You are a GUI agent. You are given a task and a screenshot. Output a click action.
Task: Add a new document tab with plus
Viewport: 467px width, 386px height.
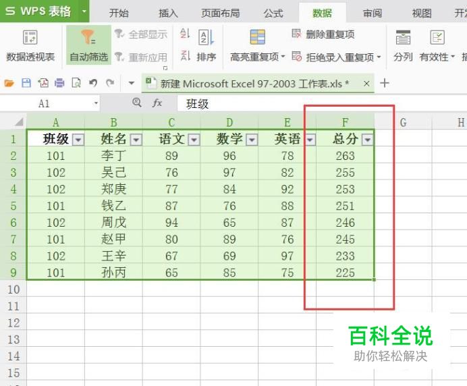[385, 83]
